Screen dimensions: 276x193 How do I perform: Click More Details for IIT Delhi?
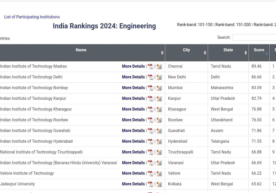[133, 77]
